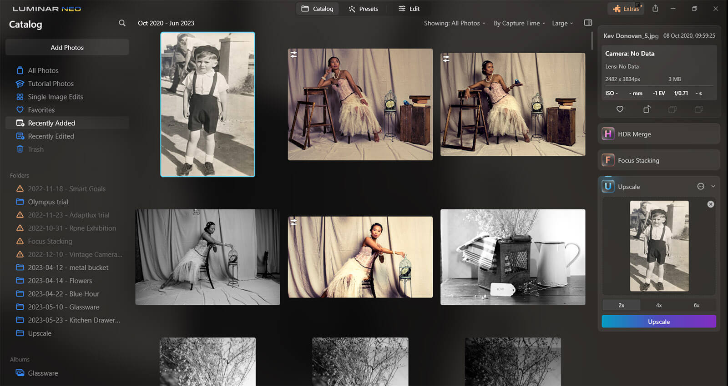Click the share/export icon in top bar
Viewport: 728px width, 386px height.
(x=655, y=9)
